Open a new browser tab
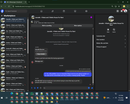 point(29,2)
